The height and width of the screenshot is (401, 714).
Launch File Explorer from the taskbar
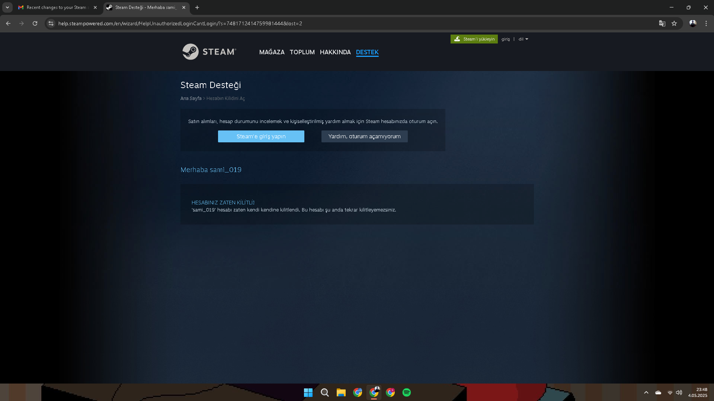pyautogui.click(x=341, y=392)
